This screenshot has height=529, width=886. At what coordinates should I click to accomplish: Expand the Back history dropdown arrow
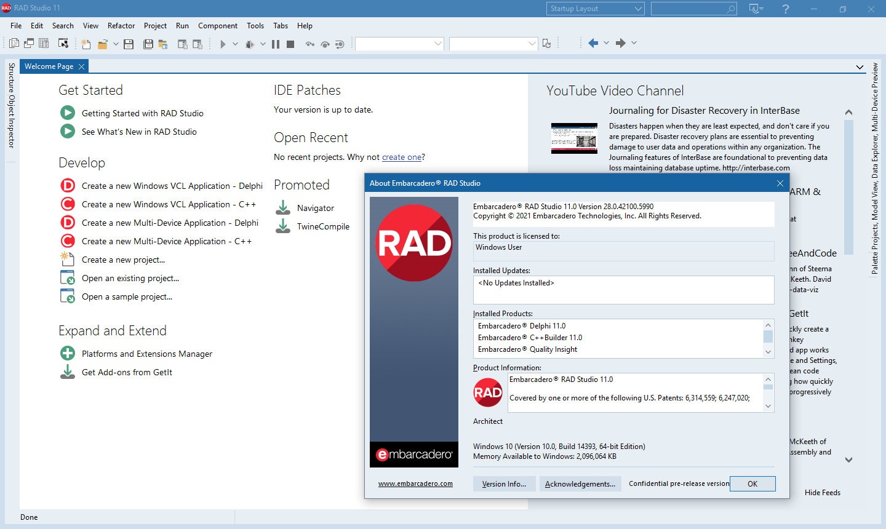pyautogui.click(x=606, y=43)
